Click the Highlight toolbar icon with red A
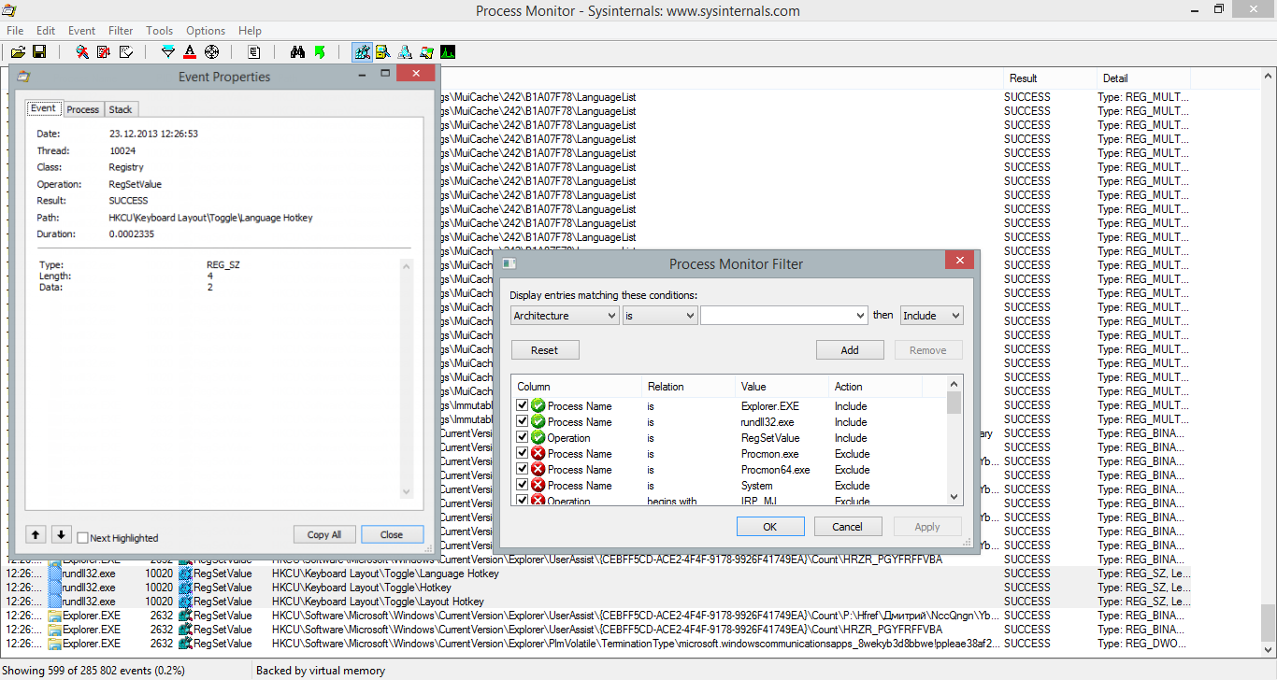 [190, 52]
